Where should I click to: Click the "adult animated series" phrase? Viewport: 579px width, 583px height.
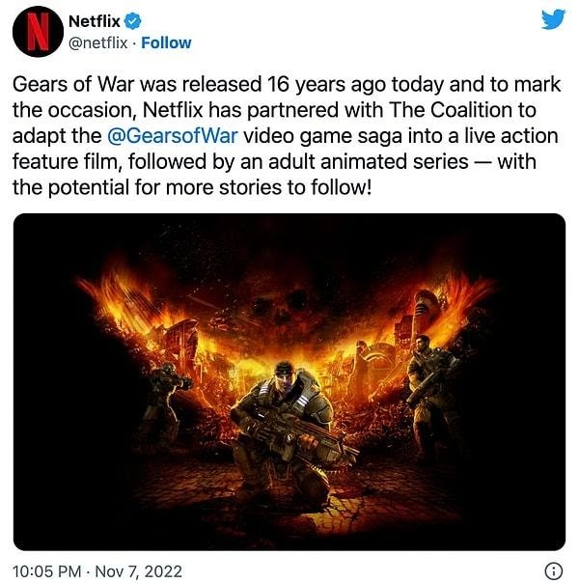click(x=368, y=161)
